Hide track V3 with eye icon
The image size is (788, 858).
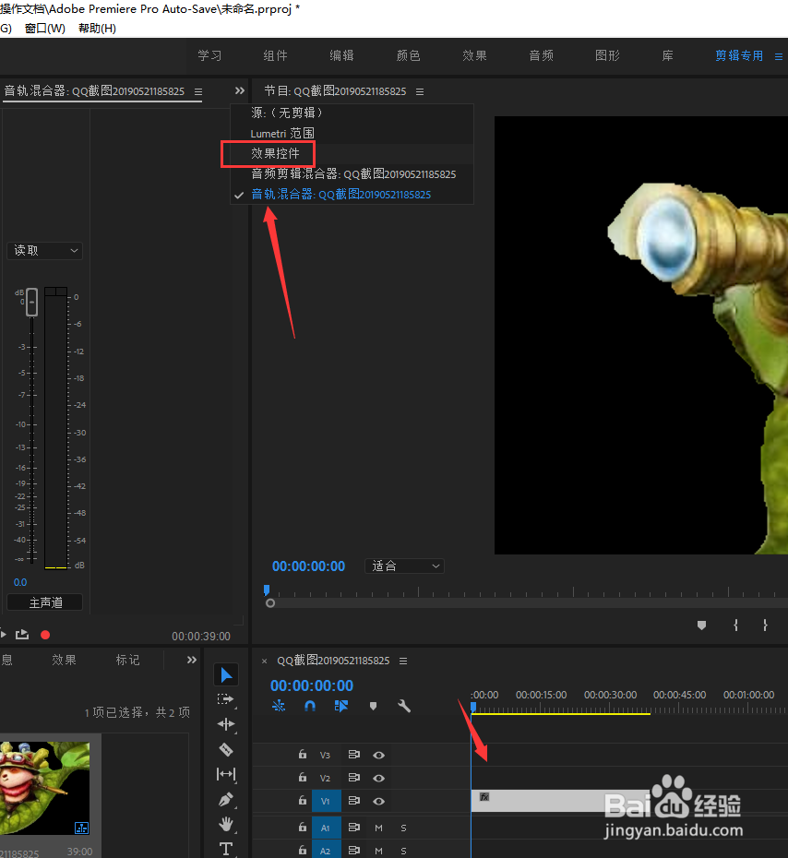click(378, 755)
